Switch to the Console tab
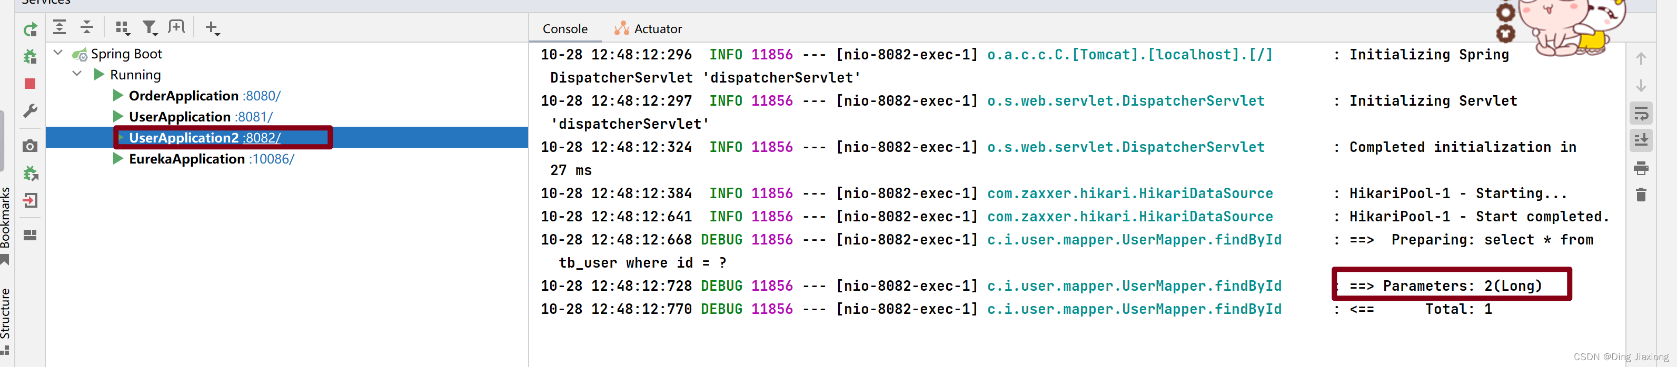This screenshot has width=1677, height=367. click(565, 28)
